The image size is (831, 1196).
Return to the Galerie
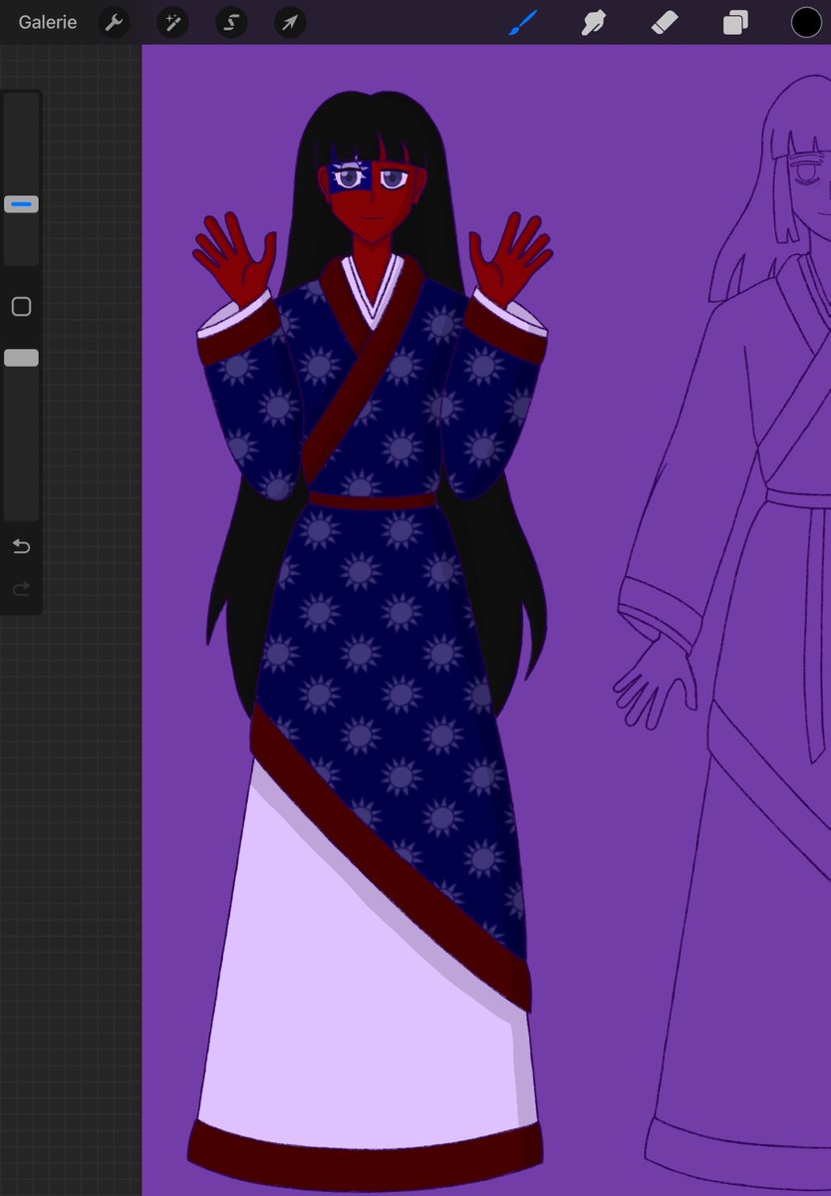(47, 21)
